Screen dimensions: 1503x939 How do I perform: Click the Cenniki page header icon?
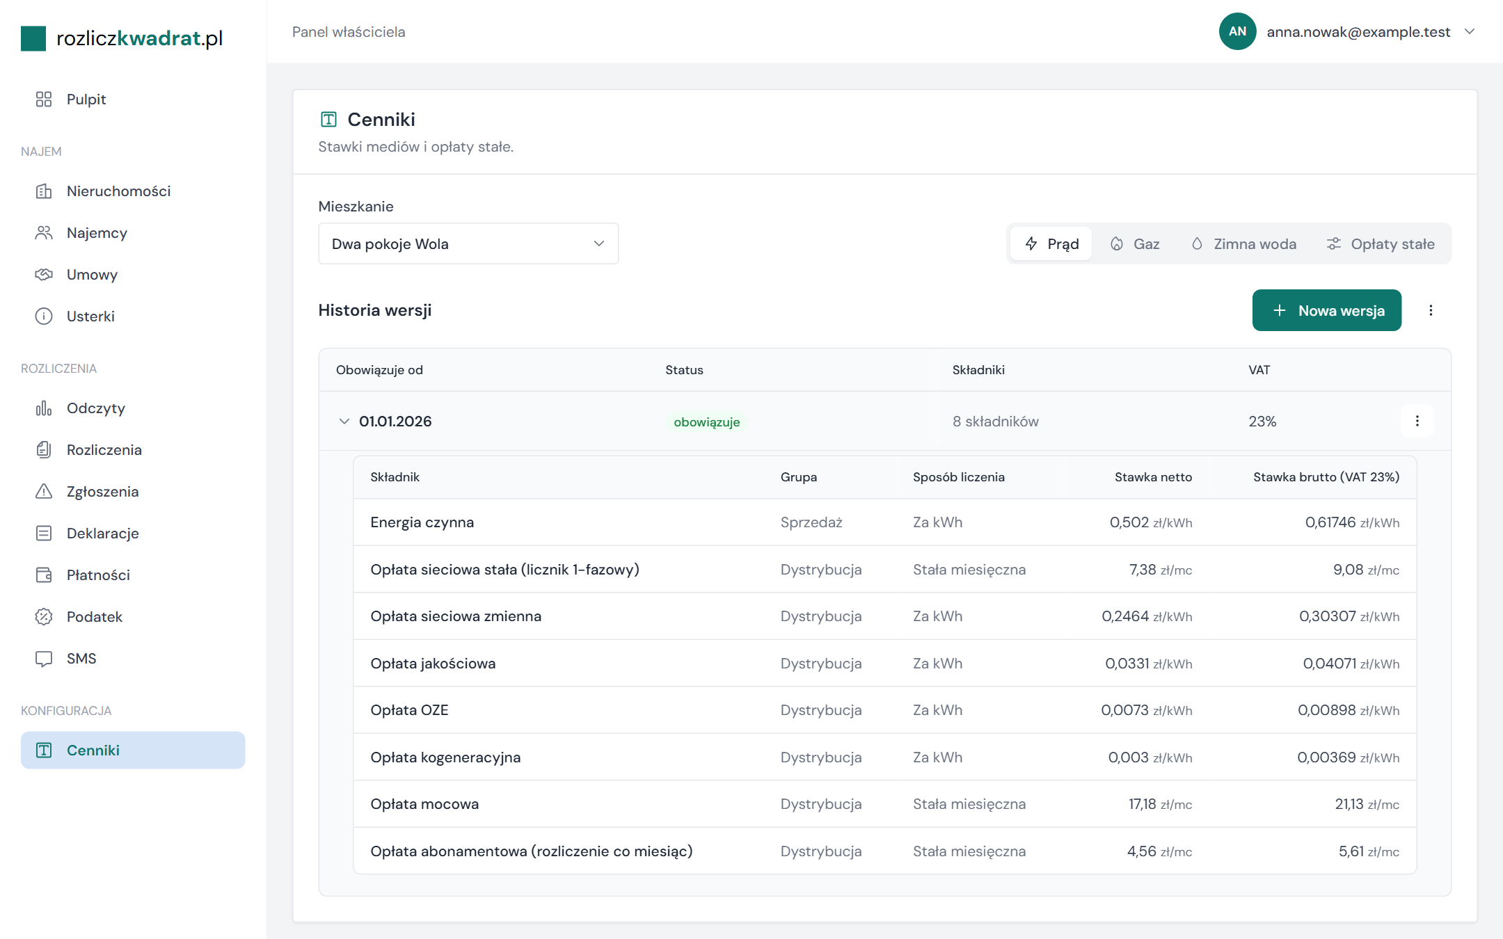point(328,120)
